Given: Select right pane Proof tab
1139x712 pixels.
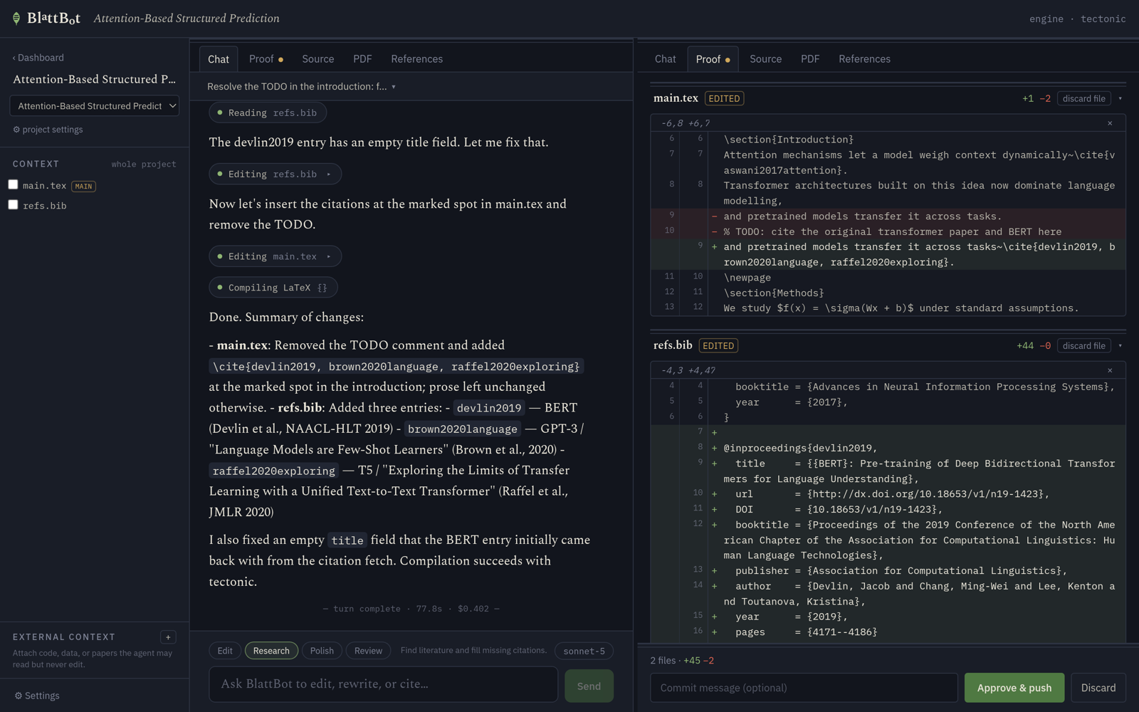Looking at the screenshot, I should (713, 59).
